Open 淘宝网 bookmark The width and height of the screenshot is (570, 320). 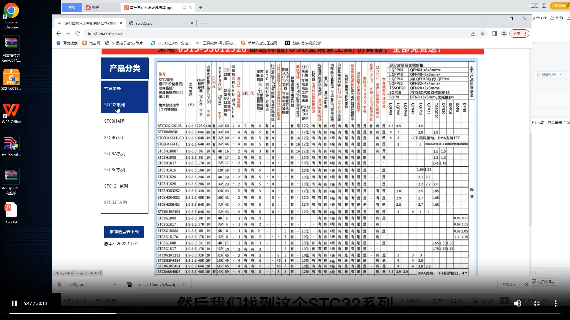[x=91, y=43]
